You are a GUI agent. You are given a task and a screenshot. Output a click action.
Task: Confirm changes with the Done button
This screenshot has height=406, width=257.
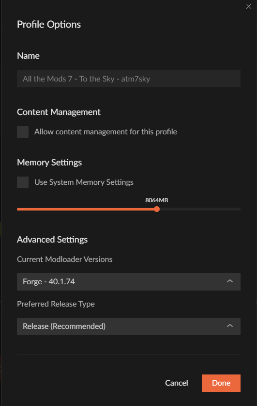pos(221,383)
